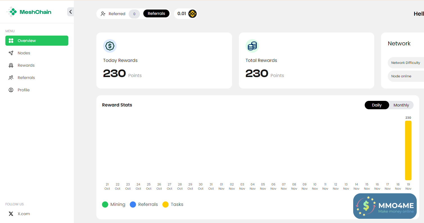Click the Total Rewards coins stack icon

pos(252,46)
